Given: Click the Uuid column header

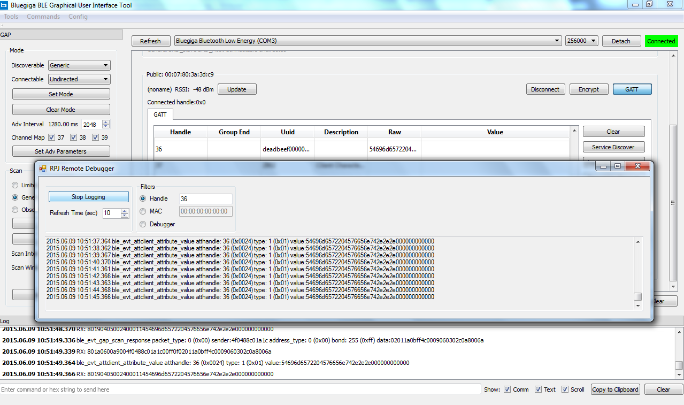Looking at the screenshot, I should click(x=288, y=132).
